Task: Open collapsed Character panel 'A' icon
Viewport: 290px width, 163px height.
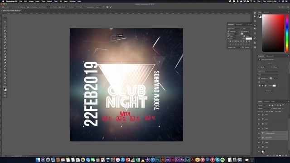Action: (x=255, y=25)
